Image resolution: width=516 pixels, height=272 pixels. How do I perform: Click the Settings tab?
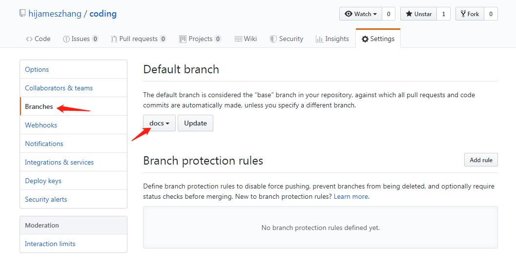pos(378,39)
